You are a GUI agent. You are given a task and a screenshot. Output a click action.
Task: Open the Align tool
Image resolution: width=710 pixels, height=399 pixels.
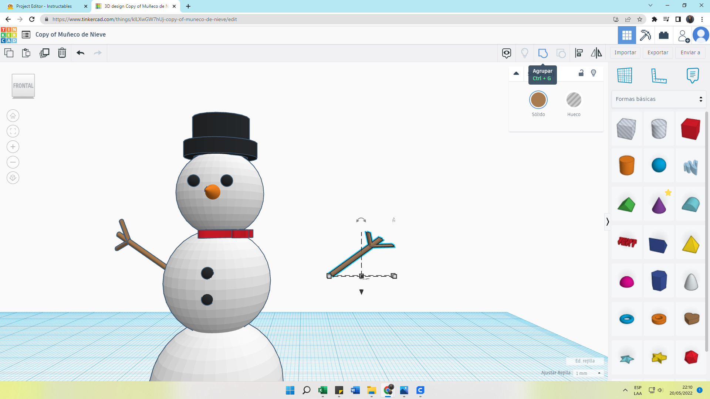(x=579, y=53)
